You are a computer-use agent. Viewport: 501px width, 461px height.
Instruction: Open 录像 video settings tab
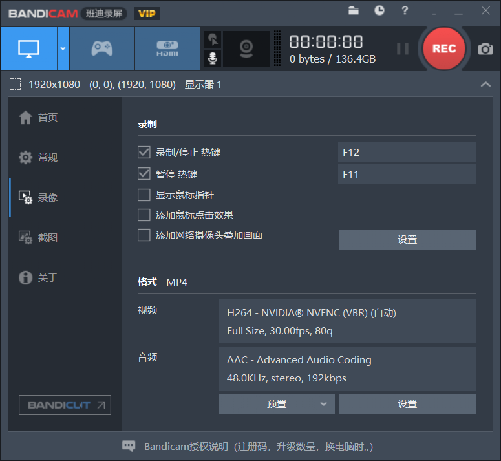(38, 197)
